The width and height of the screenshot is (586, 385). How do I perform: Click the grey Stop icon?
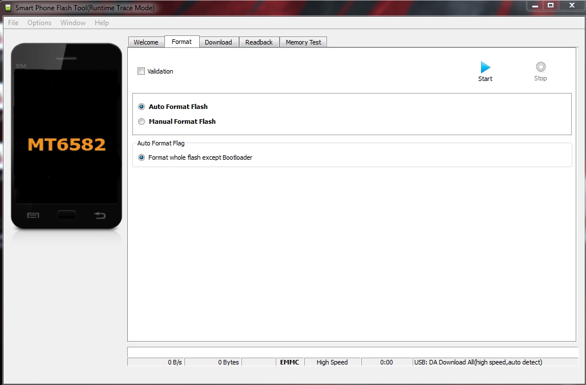pyautogui.click(x=540, y=67)
